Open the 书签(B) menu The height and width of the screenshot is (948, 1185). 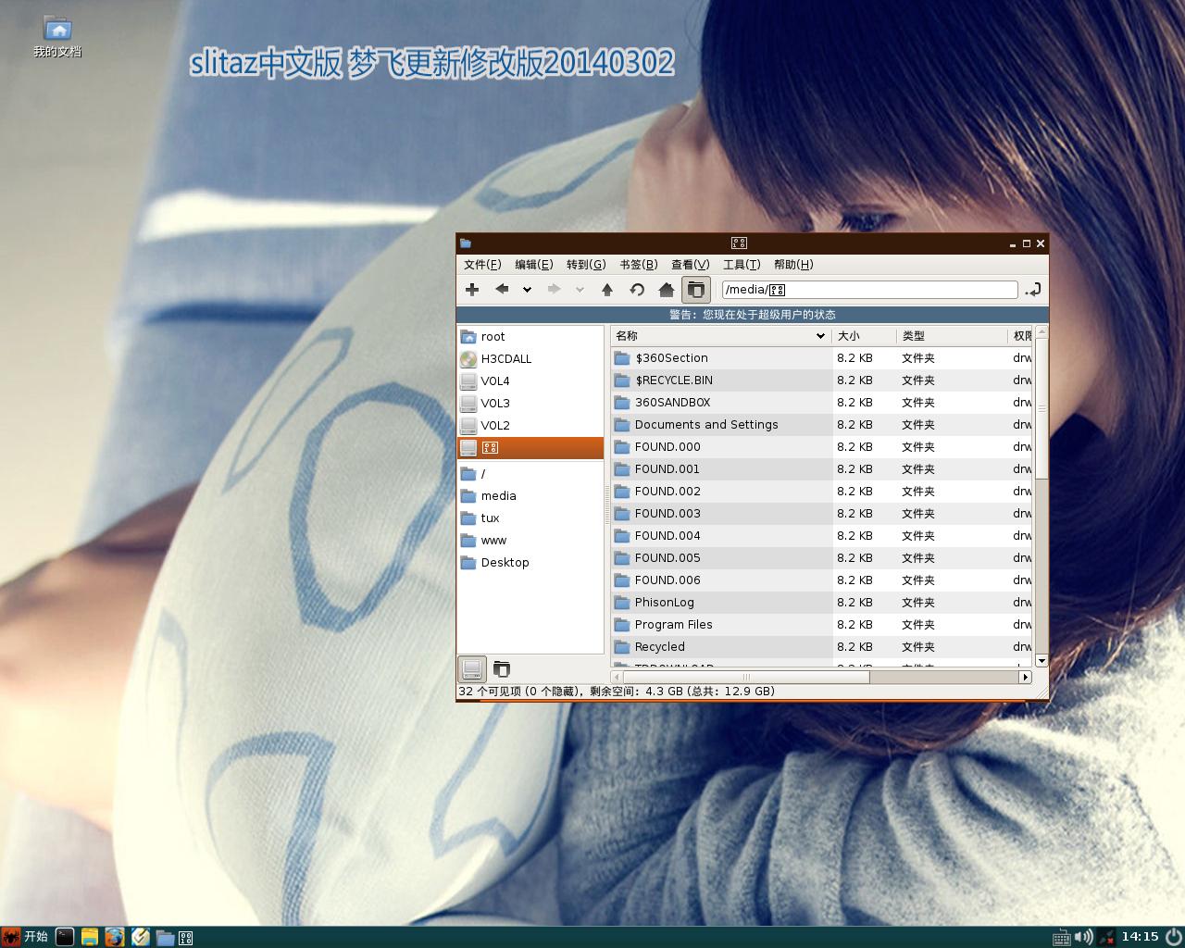click(639, 265)
